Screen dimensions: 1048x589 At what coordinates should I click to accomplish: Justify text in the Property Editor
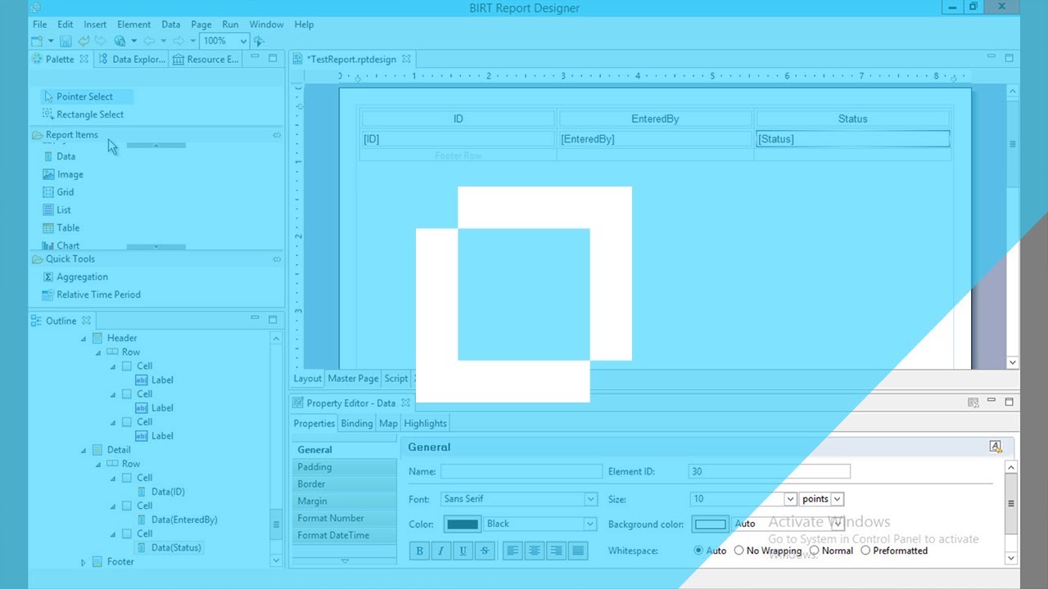pyautogui.click(x=578, y=551)
